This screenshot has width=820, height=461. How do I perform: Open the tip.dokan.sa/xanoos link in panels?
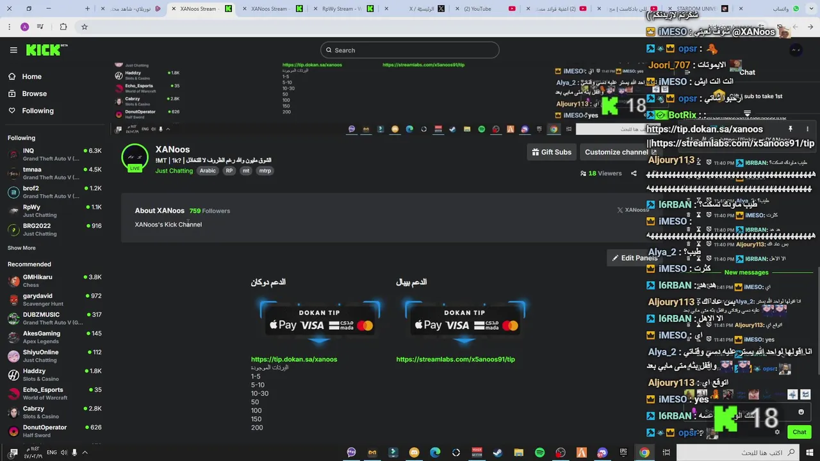coord(294,359)
